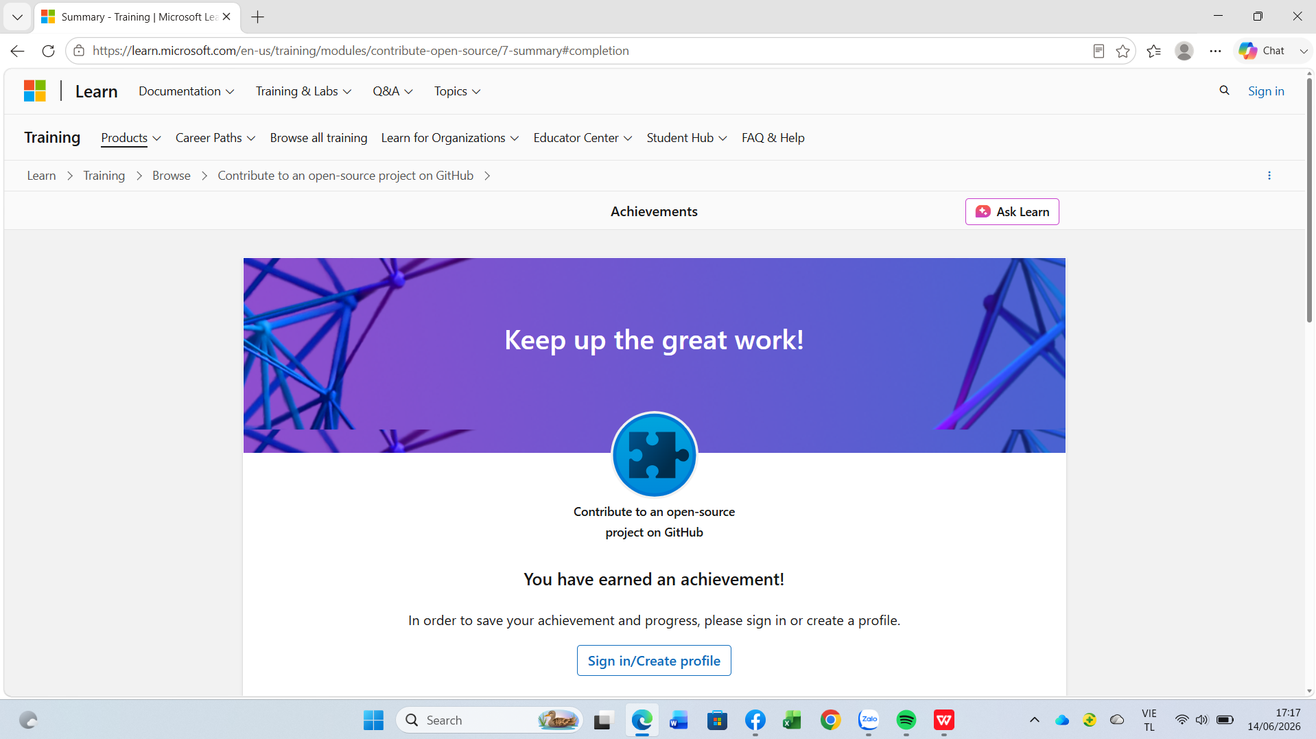Open browser Settings and more menu
Image resolution: width=1316 pixels, height=739 pixels.
point(1215,51)
